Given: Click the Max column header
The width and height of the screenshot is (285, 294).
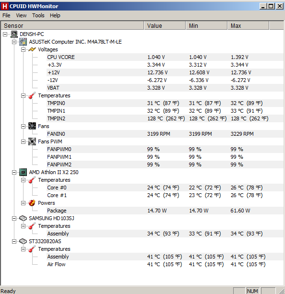Looking at the screenshot, I should click(x=248, y=25).
